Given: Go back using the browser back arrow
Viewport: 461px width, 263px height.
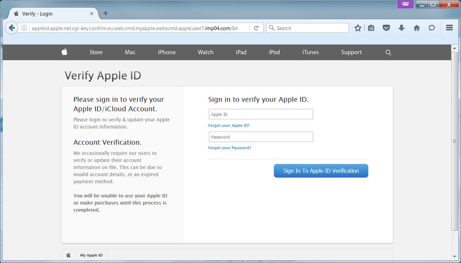Looking at the screenshot, I should 12,28.
